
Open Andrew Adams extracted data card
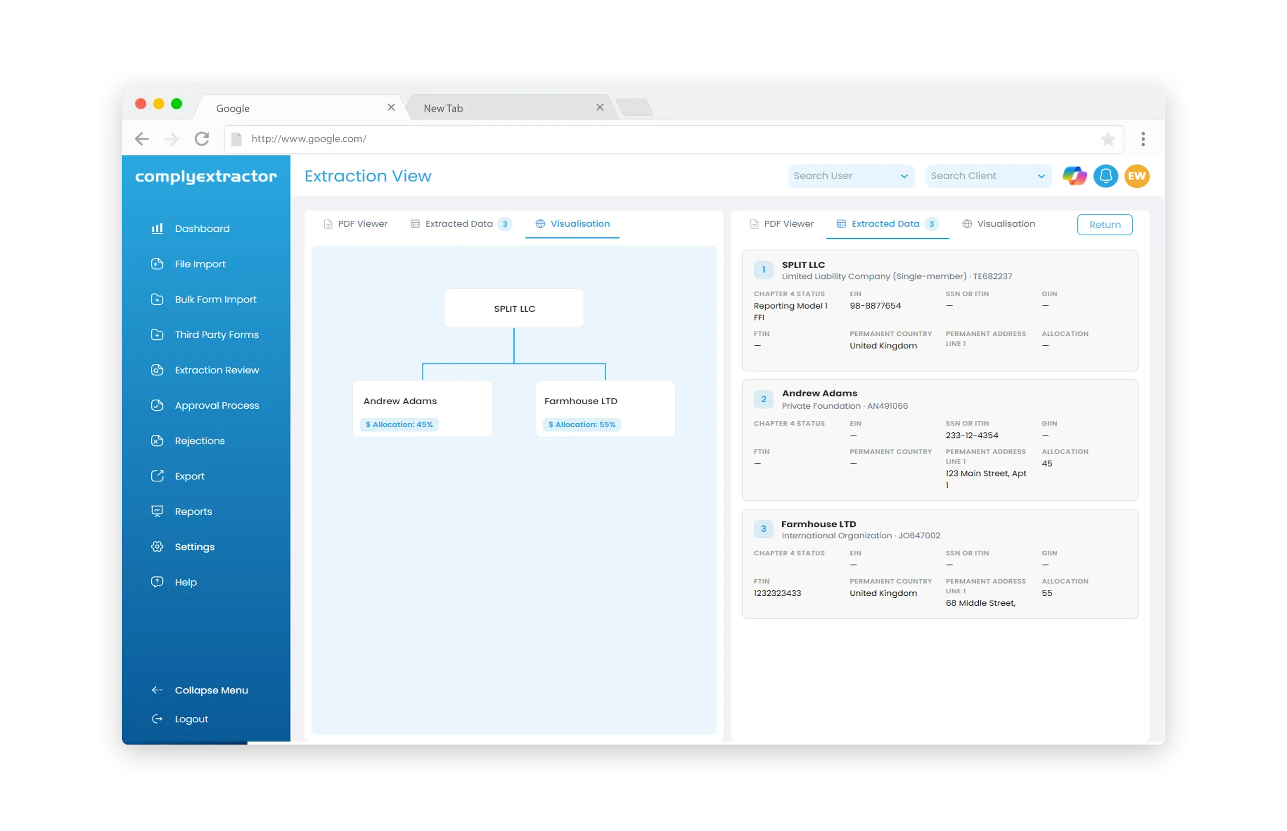(940, 440)
